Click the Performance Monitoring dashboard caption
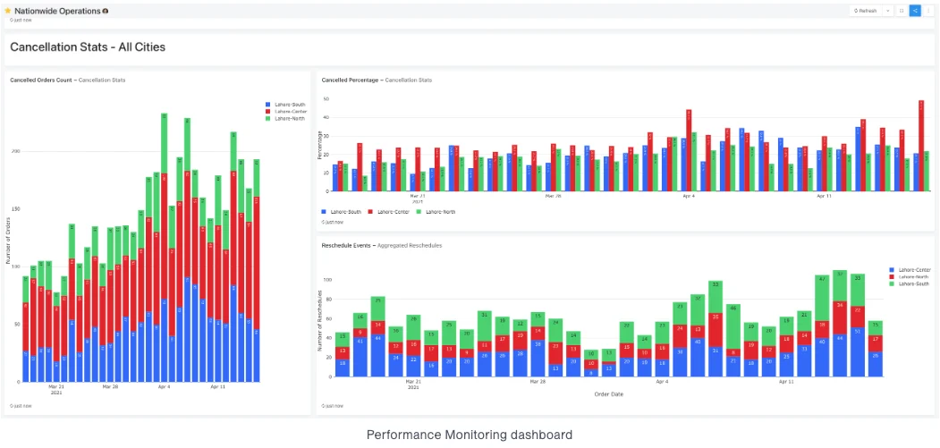Screen dimensions: 940x448 tap(470, 435)
